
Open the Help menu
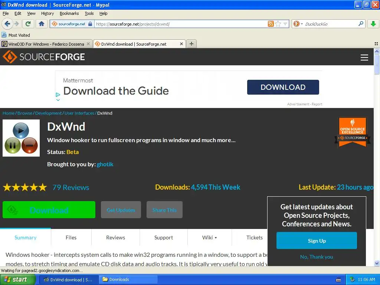tap(103, 13)
